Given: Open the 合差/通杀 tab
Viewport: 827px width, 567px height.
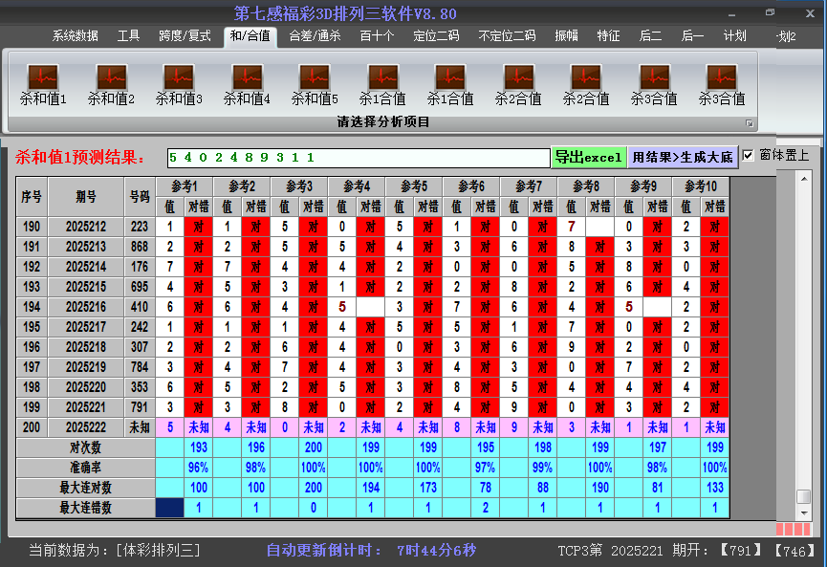Looking at the screenshot, I should point(315,36).
